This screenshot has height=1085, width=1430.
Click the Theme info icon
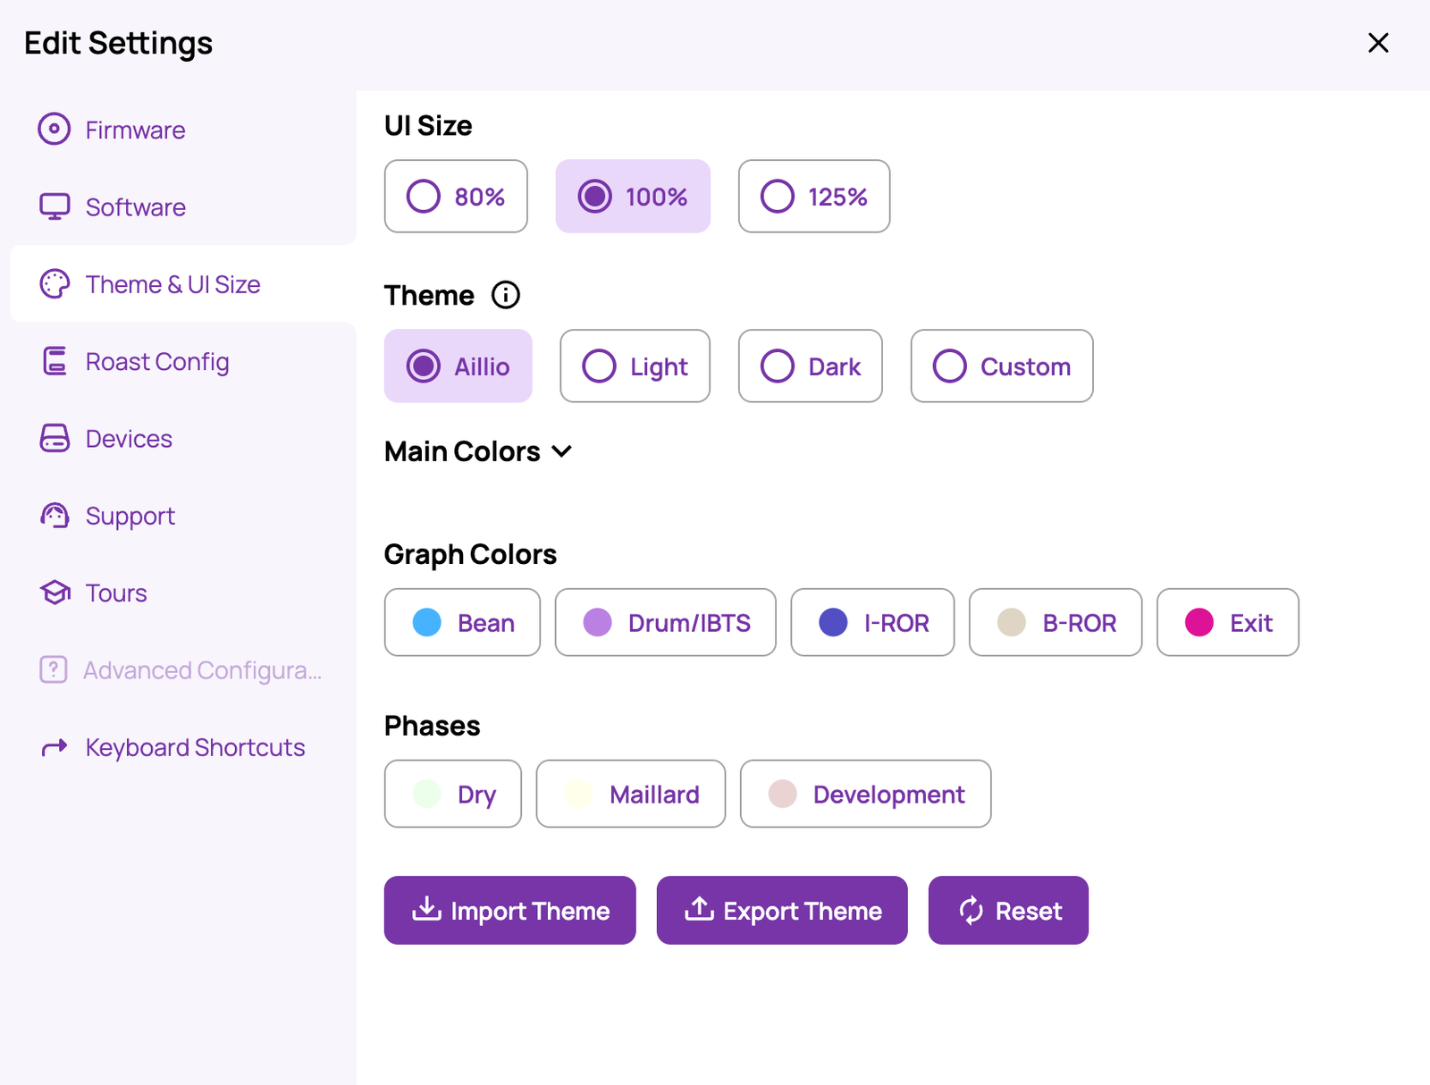[x=506, y=295]
